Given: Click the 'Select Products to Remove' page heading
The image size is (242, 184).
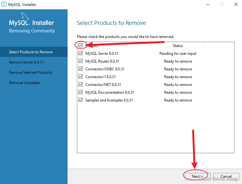Looking at the screenshot, I should pos(112,23).
